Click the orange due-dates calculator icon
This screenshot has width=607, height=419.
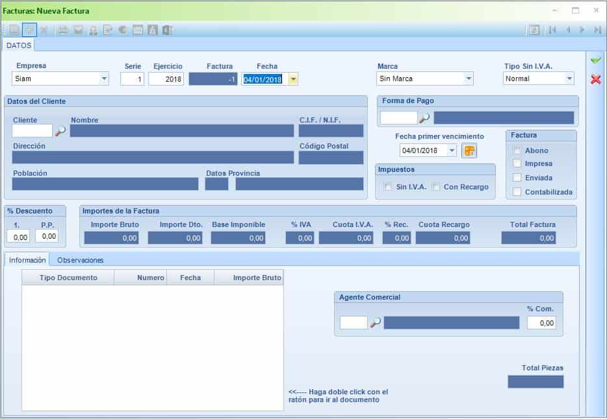click(x=469, y=151)
